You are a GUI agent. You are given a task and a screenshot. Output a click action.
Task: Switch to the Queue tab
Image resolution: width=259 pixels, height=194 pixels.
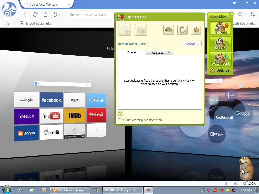[132, 52]
